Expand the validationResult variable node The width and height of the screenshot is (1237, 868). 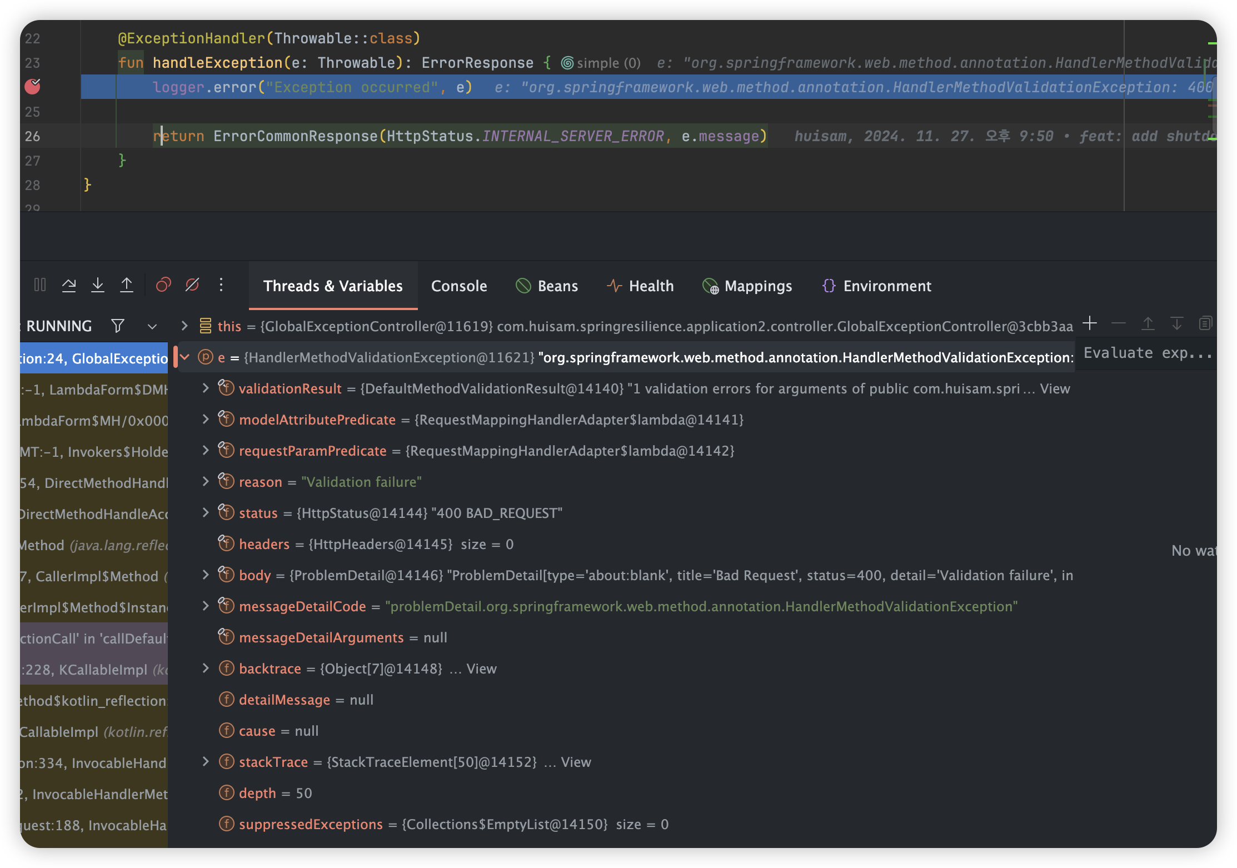click(x=205, y=388)
